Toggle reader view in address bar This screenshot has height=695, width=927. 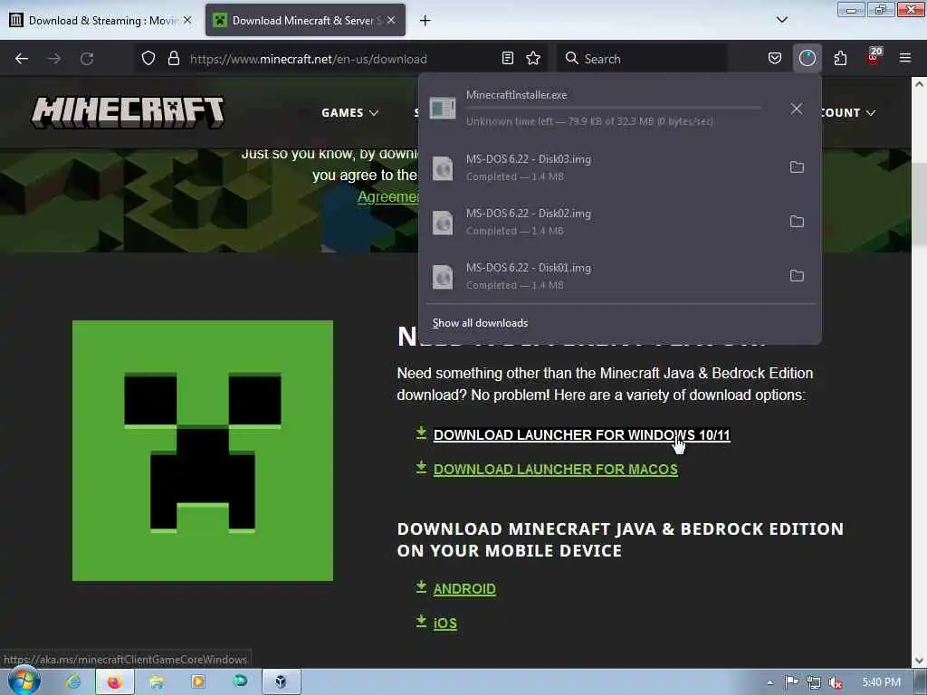point(507,59)
